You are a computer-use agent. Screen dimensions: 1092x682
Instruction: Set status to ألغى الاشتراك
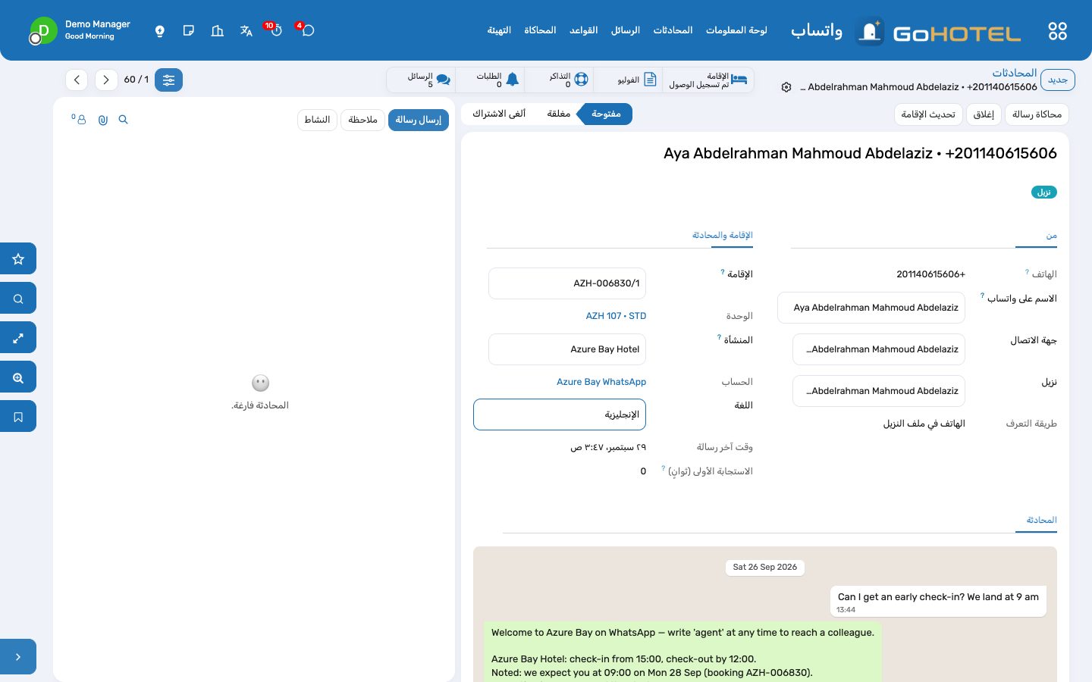(499, 114)
